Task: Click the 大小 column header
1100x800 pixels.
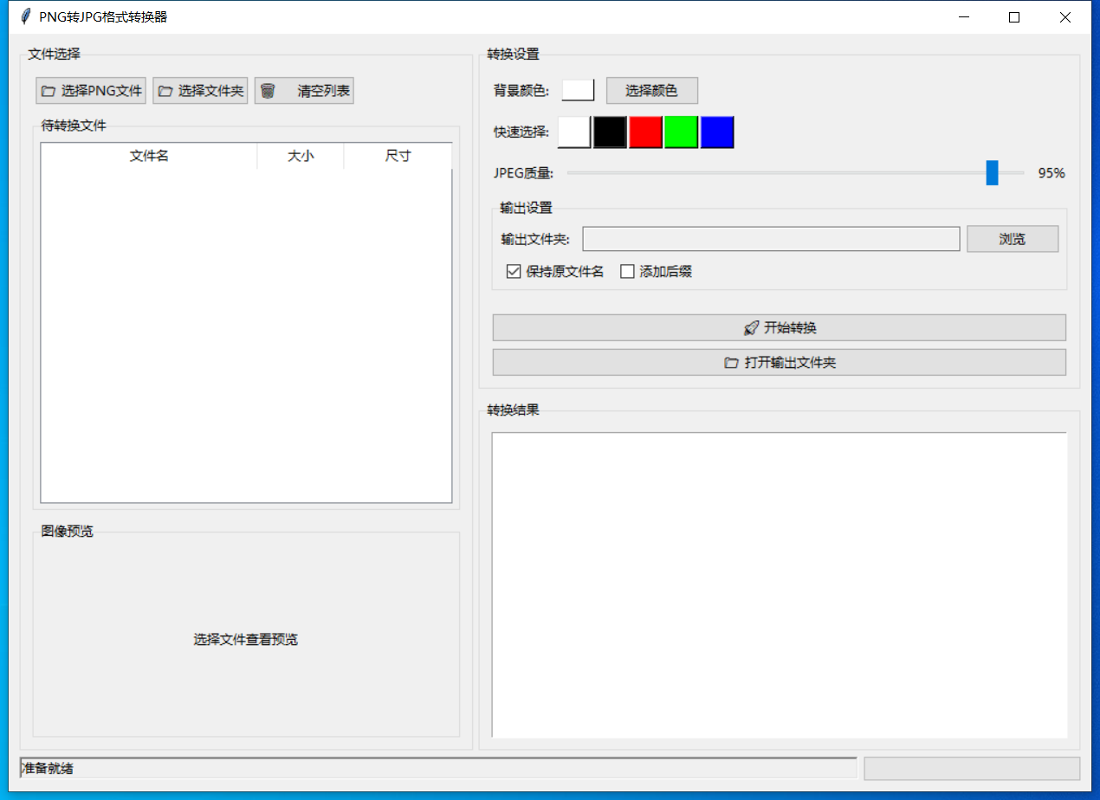Action: click(301, 156)
